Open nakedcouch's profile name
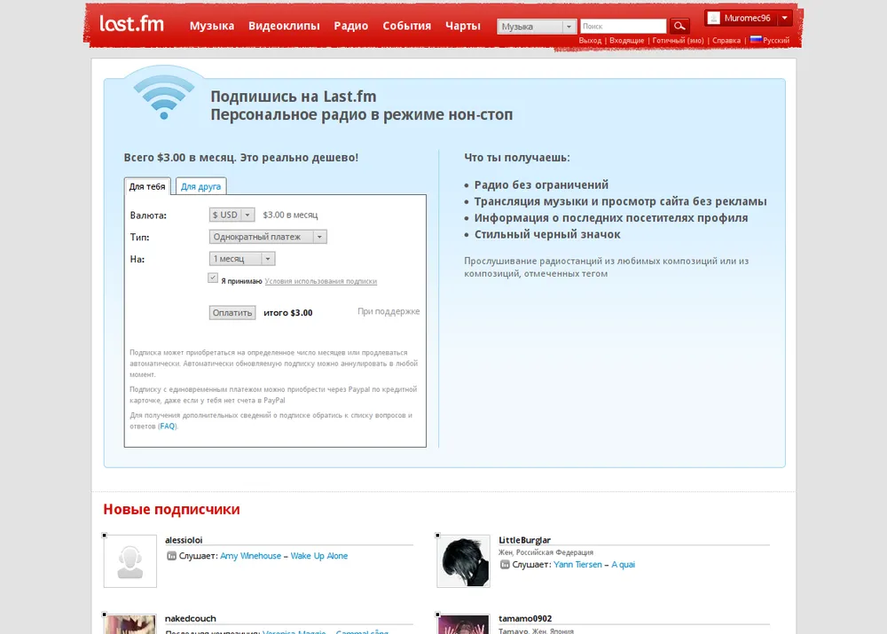887x634 pixels. point(190,618)
